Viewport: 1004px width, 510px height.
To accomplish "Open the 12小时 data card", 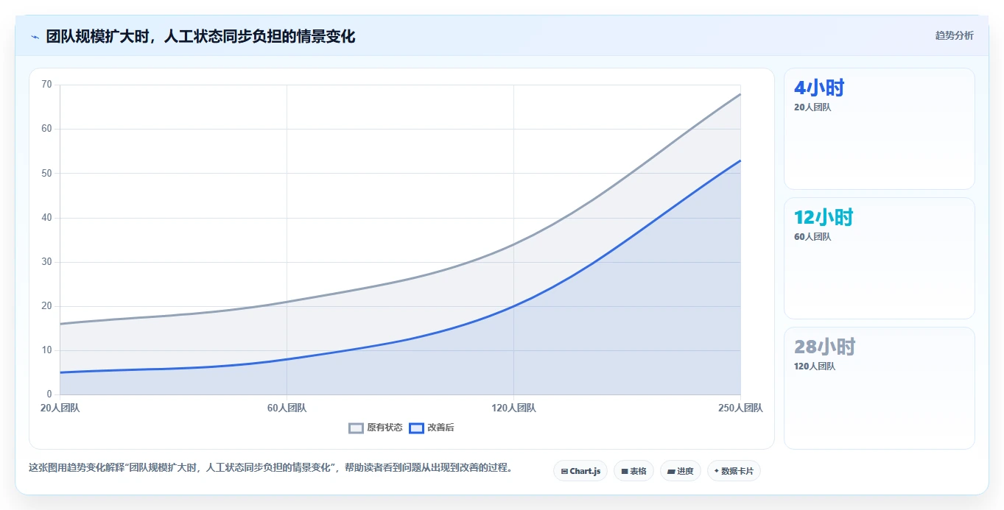I will pos(880,258).
